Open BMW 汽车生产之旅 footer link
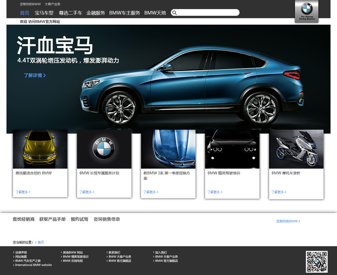This screenshot has width=337, height=275. (x=28, y=261)
